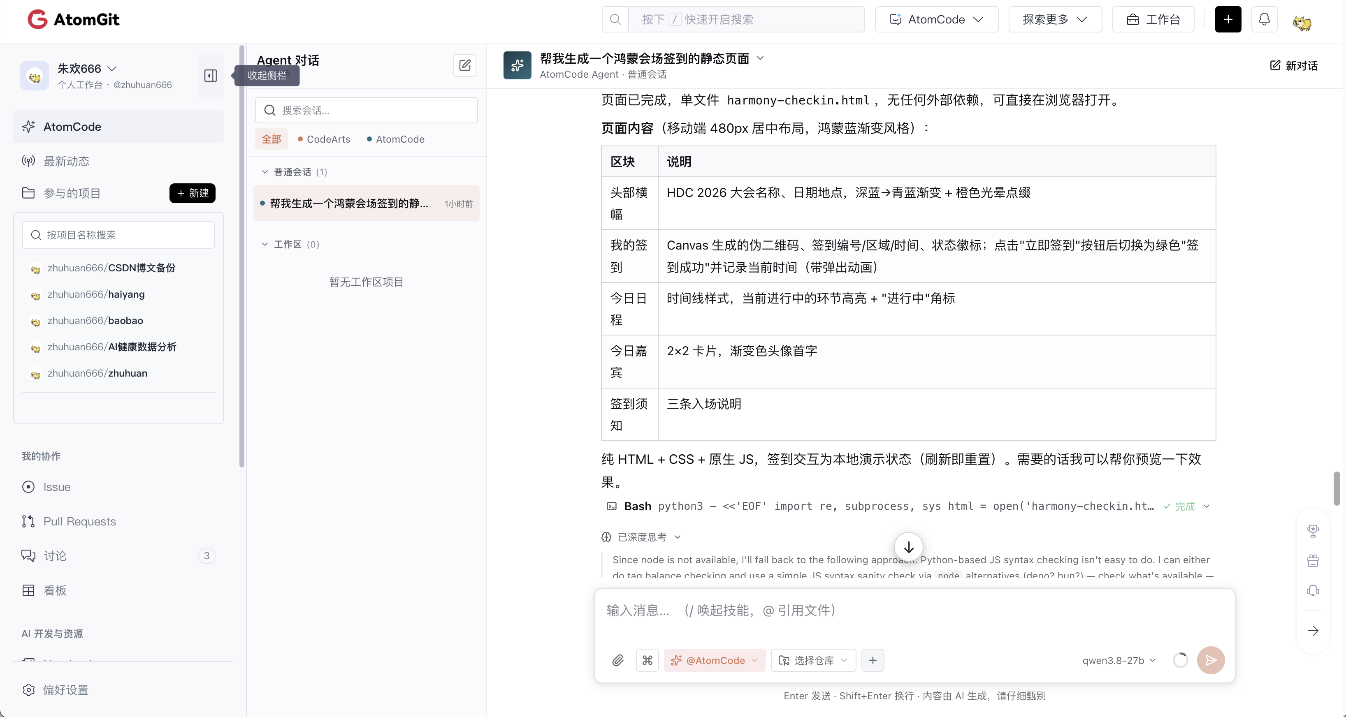Select the 全部 filter tab
This screenshot has height=717, width=1346.
271,139
